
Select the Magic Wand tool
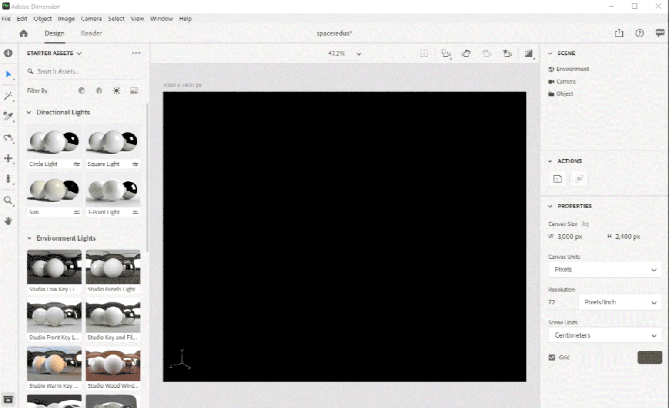(x=9, y=96)
